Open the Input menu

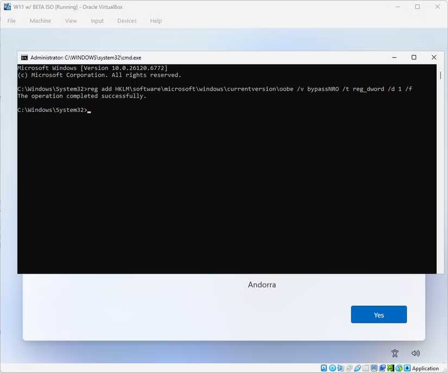click(x=97, y=21)
